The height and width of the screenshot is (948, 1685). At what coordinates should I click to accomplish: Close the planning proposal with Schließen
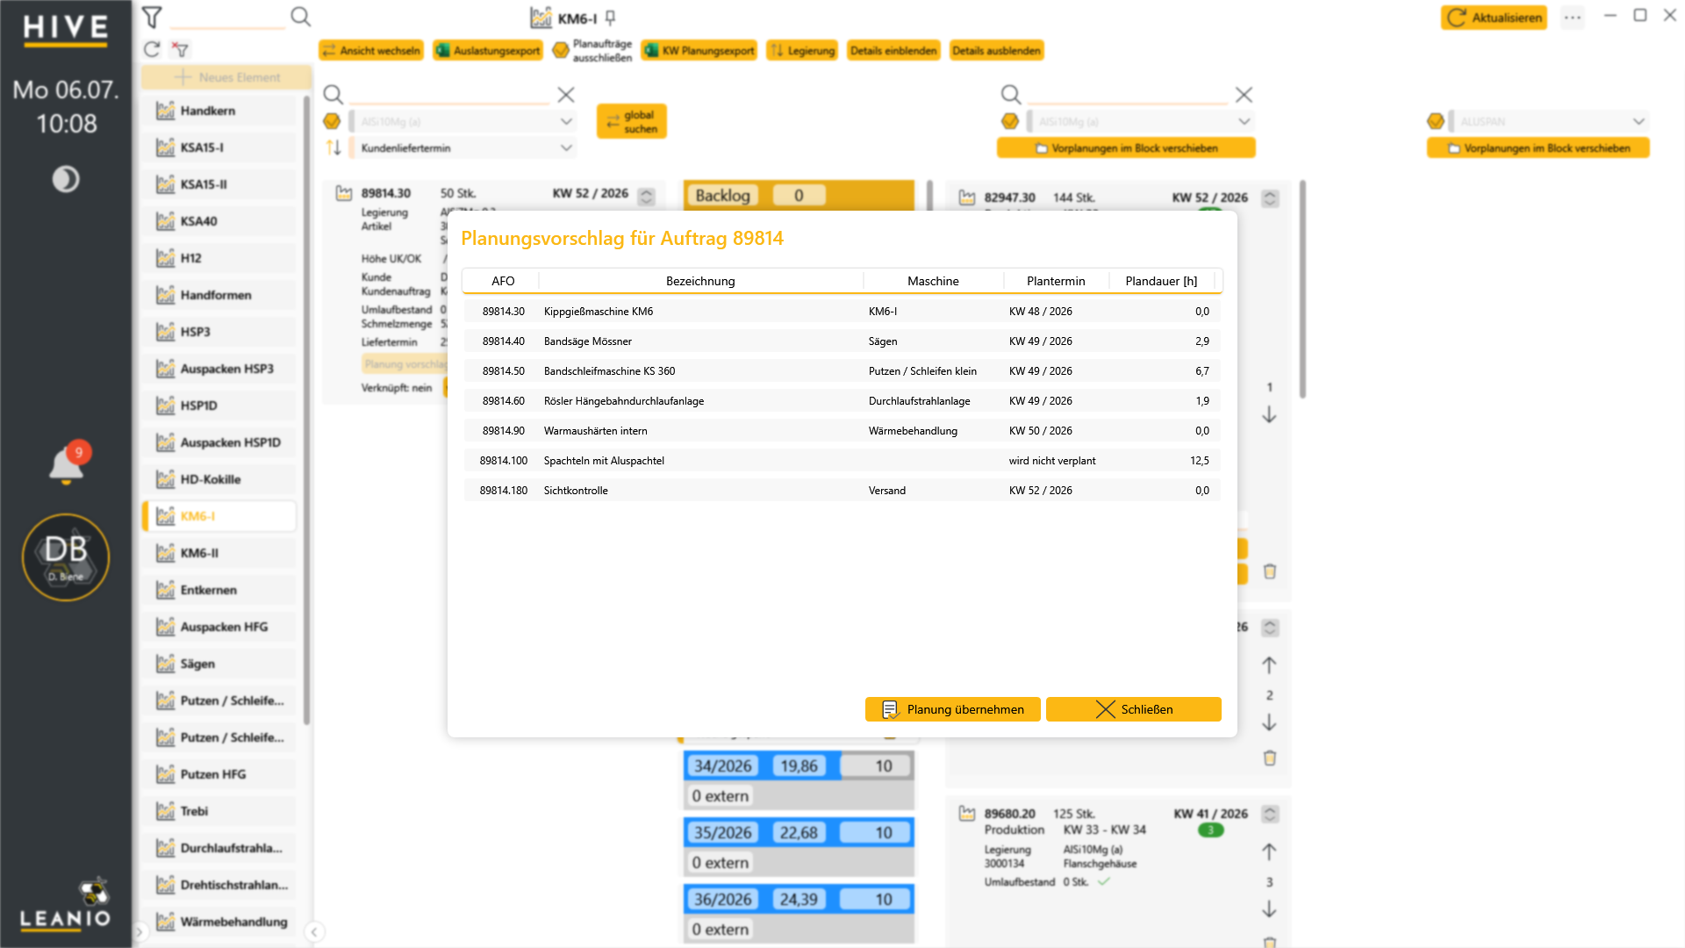(1134, 709)
